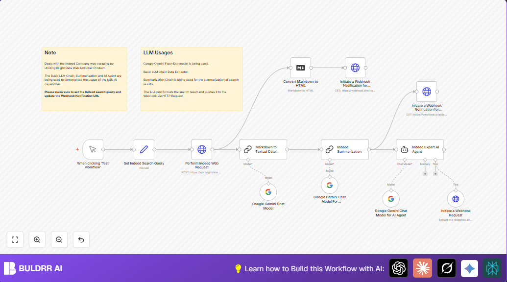Click the 'When clicking Test workflow' trigger node
Image resolution: width=507 pixels, height=282 pixels.
[93, 149]
